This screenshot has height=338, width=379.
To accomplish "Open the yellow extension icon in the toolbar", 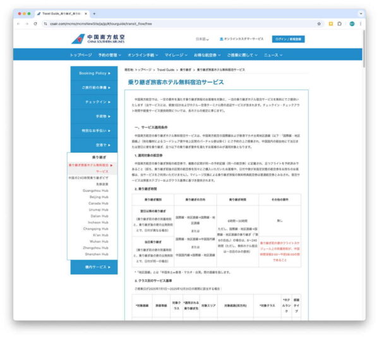I will (330, 23).
